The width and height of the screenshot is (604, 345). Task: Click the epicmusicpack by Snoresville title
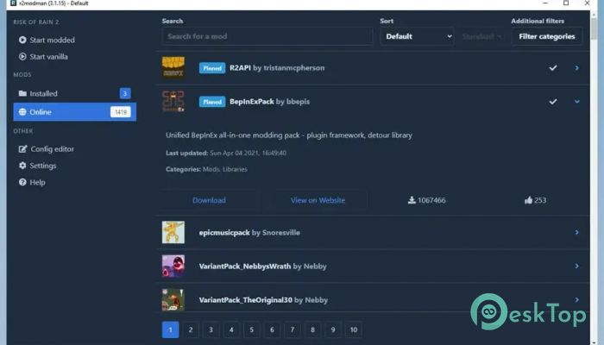click(x=249, y=233)
